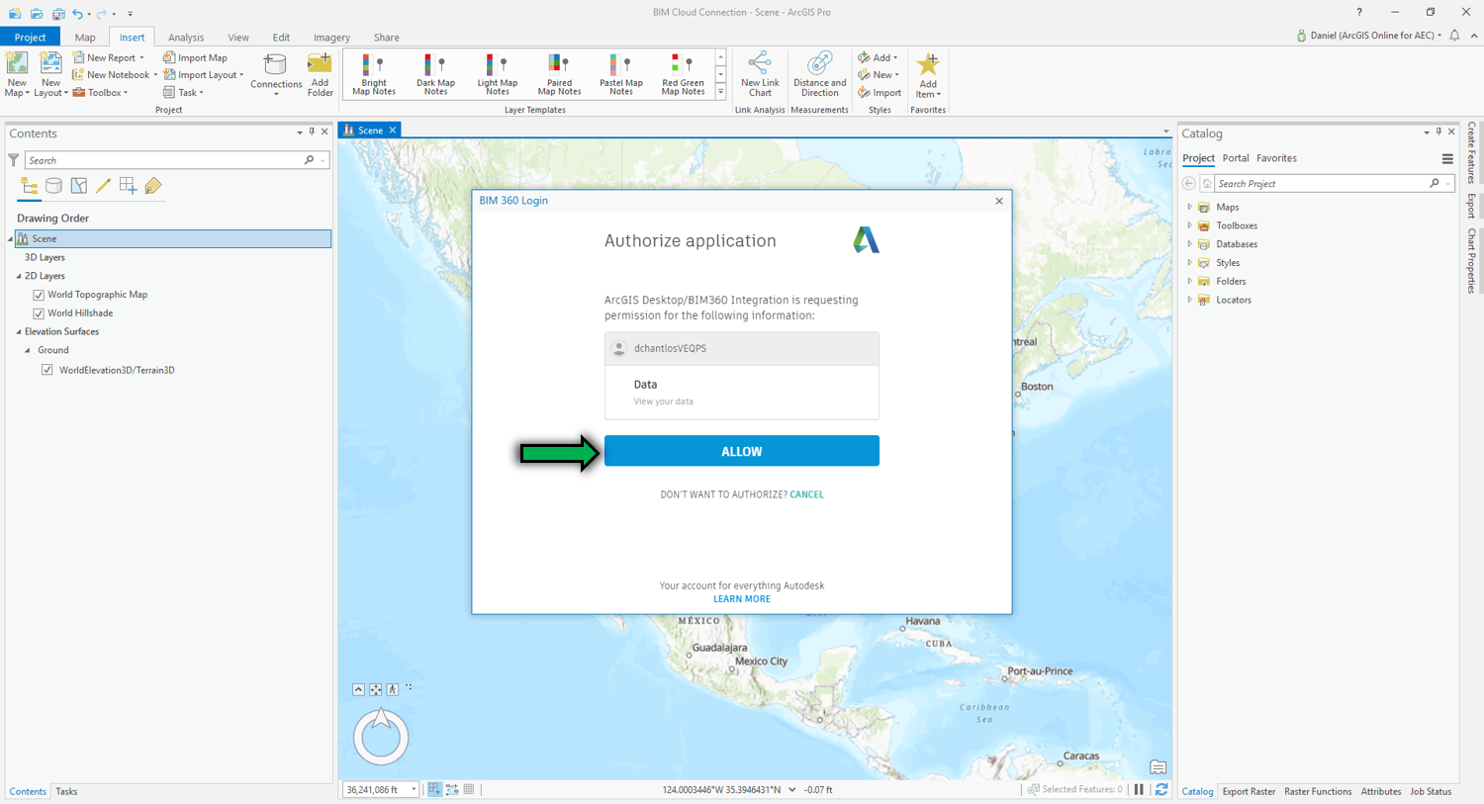The height and width of the screenshot is (804, 1484).
Task: Click the CANCEL link in the dialog
Action: [x=806, y=494]
